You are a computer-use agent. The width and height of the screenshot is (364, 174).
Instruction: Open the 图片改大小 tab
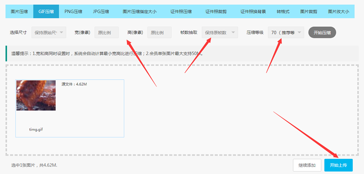point(338,11)
